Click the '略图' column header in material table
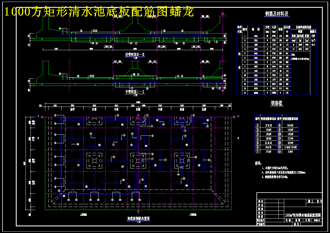The width and height of the screenshot is (330, 233). point(256,29)
